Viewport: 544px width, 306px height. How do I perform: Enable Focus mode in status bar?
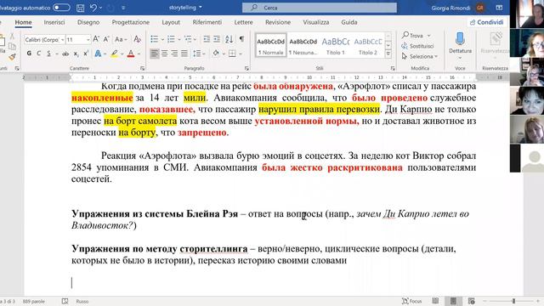click(411, 301)
